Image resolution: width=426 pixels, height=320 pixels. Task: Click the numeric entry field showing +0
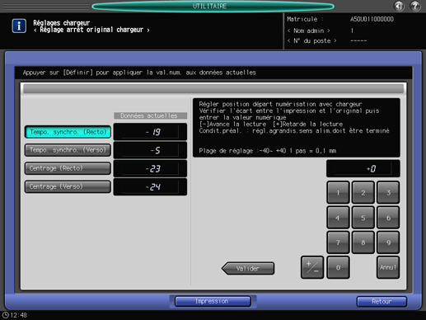(363, 168)
